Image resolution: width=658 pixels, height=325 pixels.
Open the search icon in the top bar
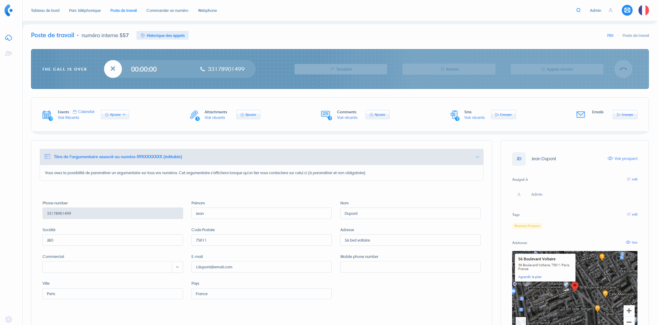pyautogui.click(x=579, y=10)
